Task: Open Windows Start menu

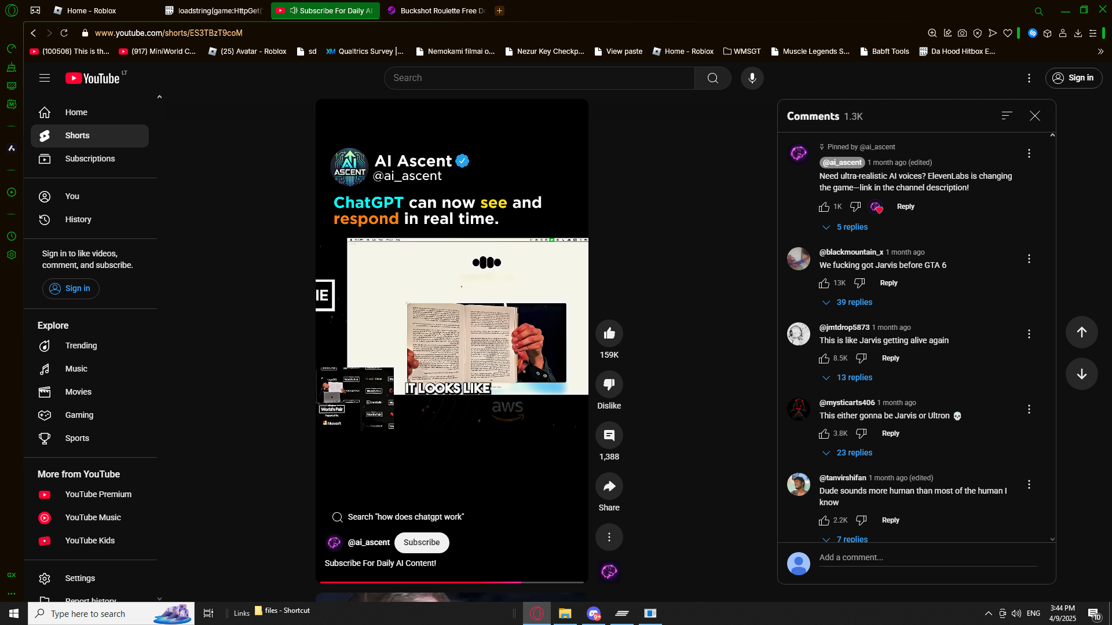Action: 14,613
